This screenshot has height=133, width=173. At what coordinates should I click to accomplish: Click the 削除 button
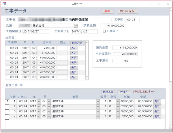107,11
